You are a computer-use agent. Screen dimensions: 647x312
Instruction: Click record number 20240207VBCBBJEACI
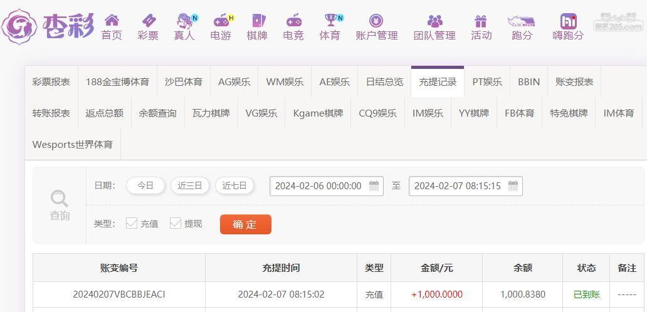(119, 294)
